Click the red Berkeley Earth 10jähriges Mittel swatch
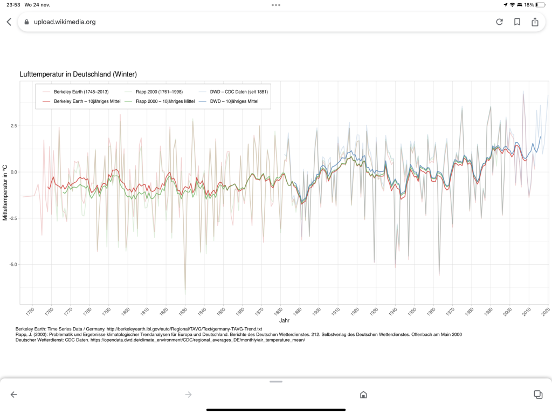The image size is (552, 414). 46,101
